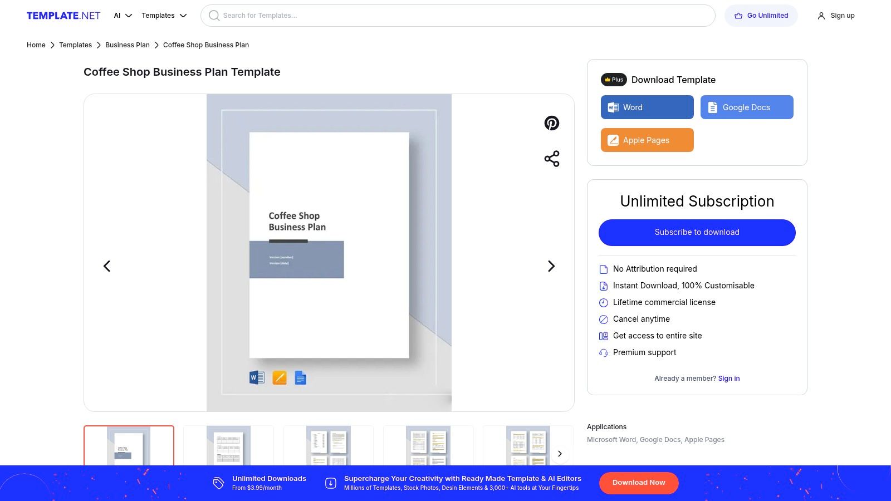Image resolution: width=891 pixels, height=501 pixels.
Task: Open the Business Plan breadcrumb
Action: point(128,45)
